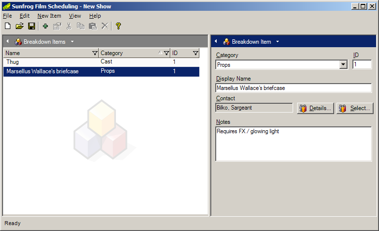Open help via the yellow question mark

pyautogui.click(x=118, y=26)
